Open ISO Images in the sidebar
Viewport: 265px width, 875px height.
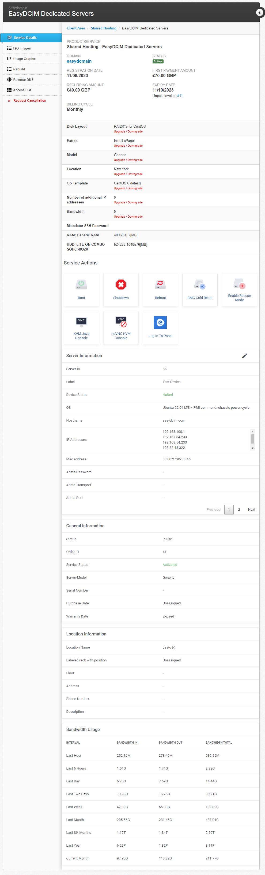32,48
